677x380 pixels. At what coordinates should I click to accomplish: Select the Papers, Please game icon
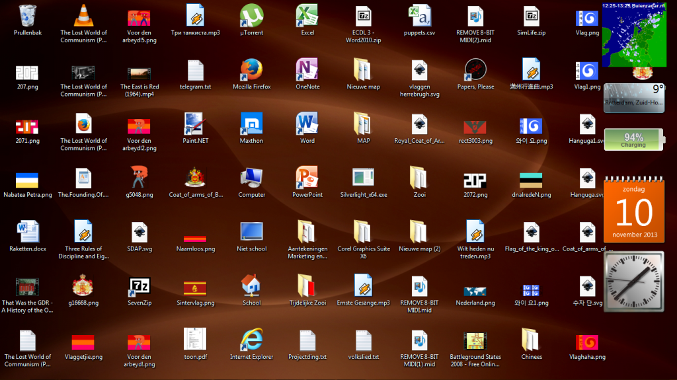[476, 69]
